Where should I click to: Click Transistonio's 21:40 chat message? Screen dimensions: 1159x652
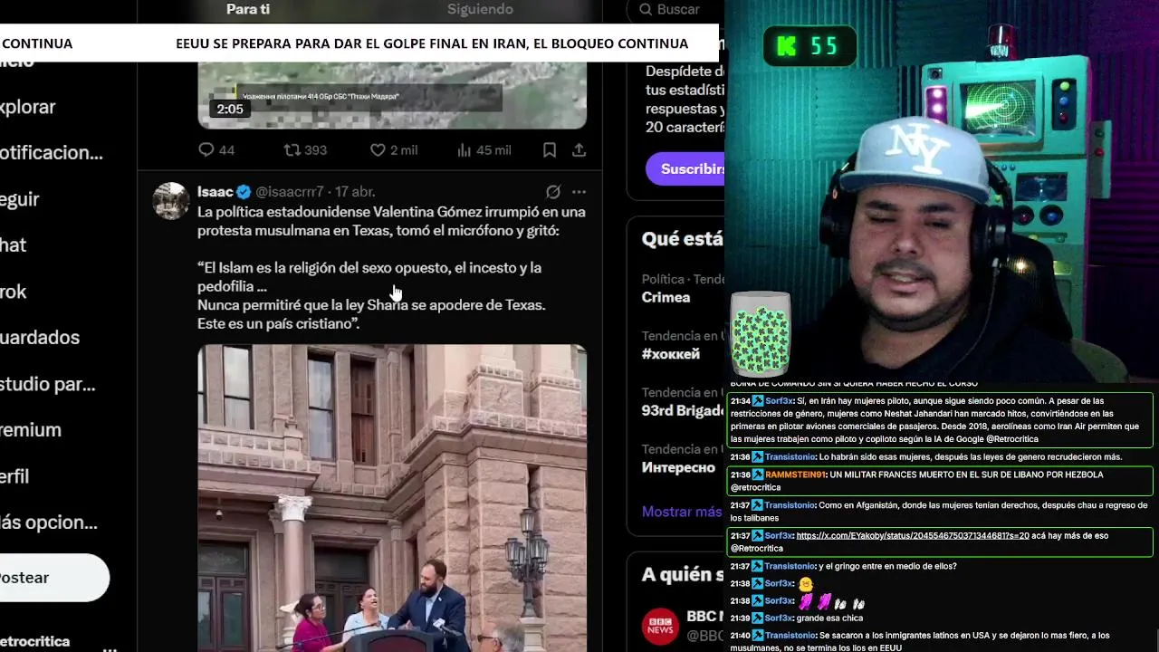pos(942,641)
